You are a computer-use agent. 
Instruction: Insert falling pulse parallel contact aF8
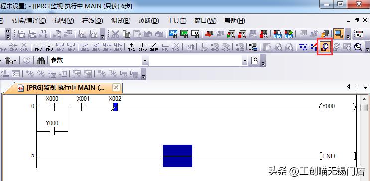tap(71, 47)
